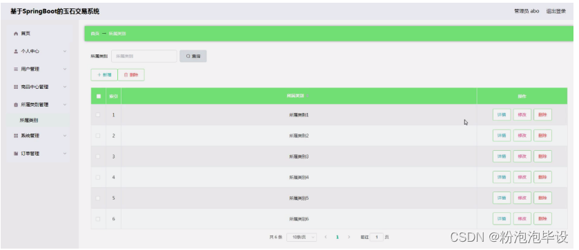Go to next page arrow in pagination

pyautogui.click(x=349, y=237)
